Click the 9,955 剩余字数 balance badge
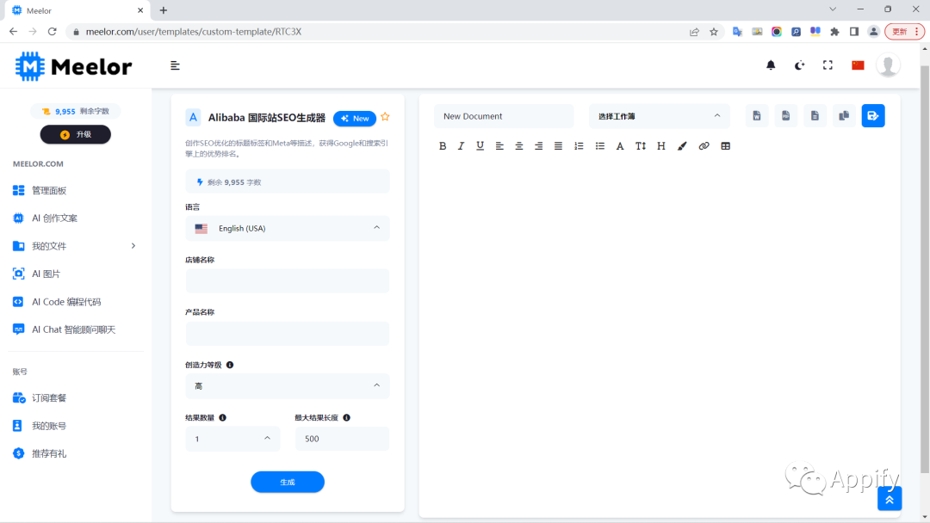Screen dimensions: 930x523 point(75,111)
